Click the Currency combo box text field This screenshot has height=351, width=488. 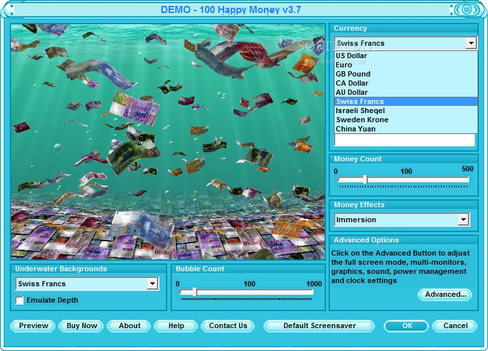tap(400, 43)
